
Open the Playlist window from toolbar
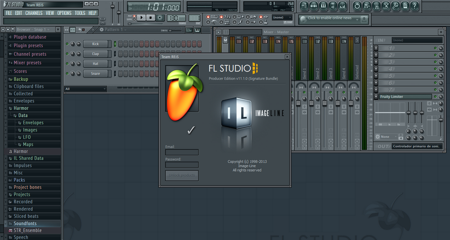[x=304, y=6]
